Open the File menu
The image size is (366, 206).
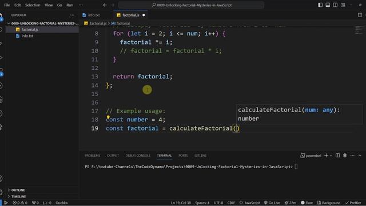click(x=7, y=5)
